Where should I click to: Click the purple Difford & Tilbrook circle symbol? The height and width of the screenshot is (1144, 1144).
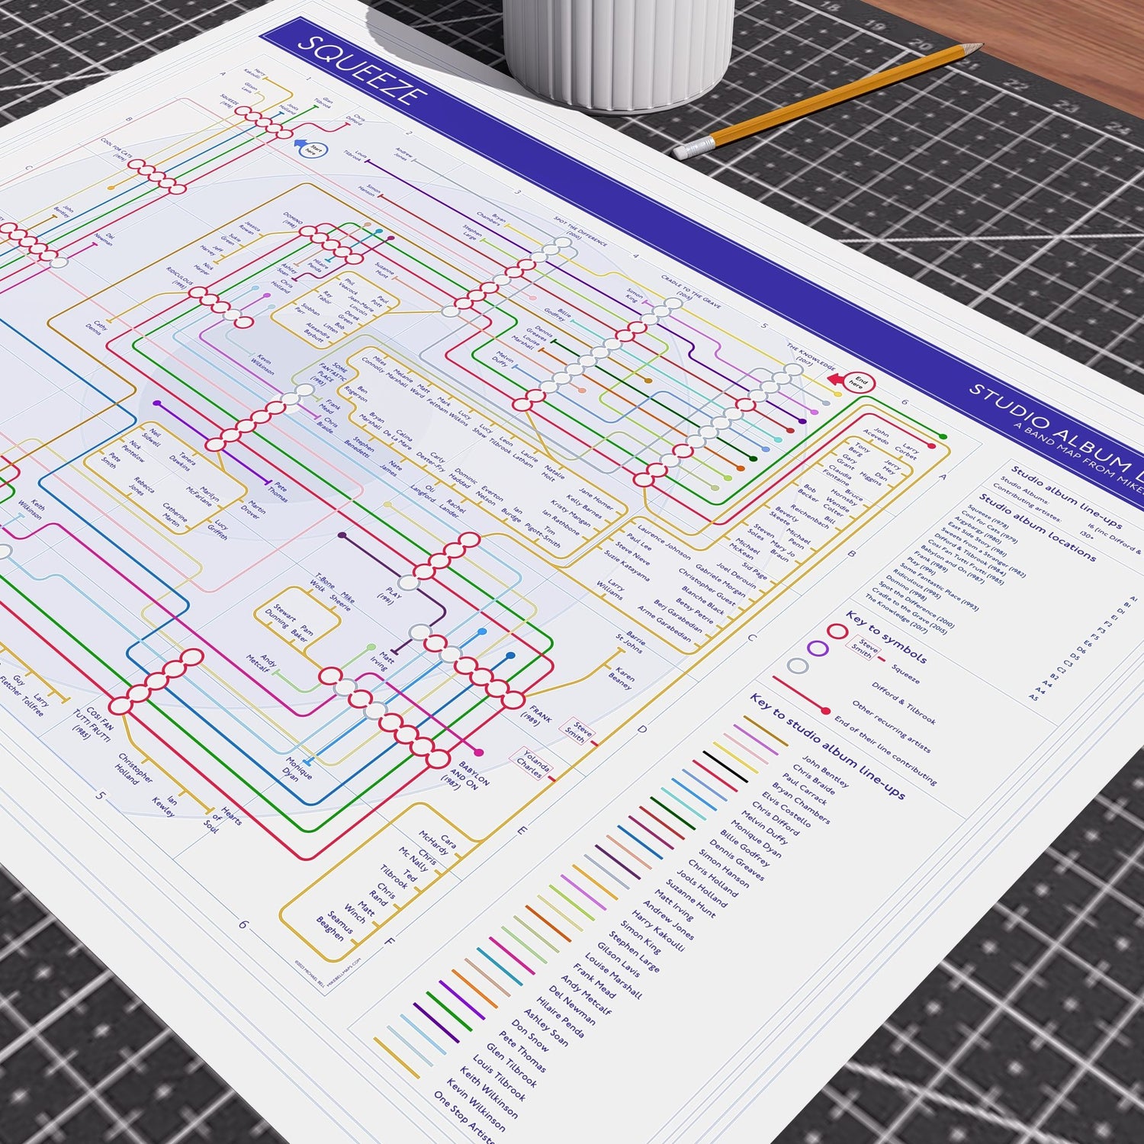(818, 649)
